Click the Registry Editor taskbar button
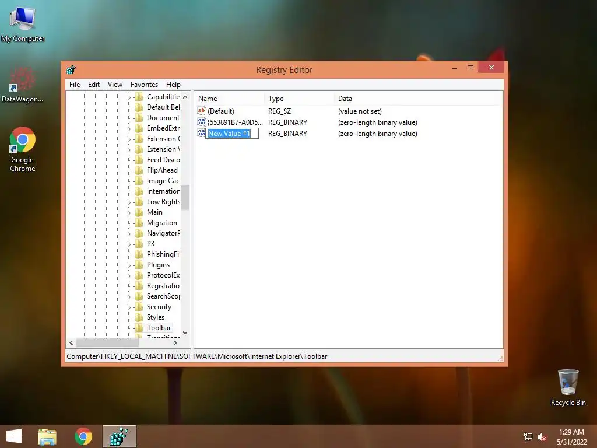Screen dimensions: 597x448 pyautogui.click(x=120, y=436)
